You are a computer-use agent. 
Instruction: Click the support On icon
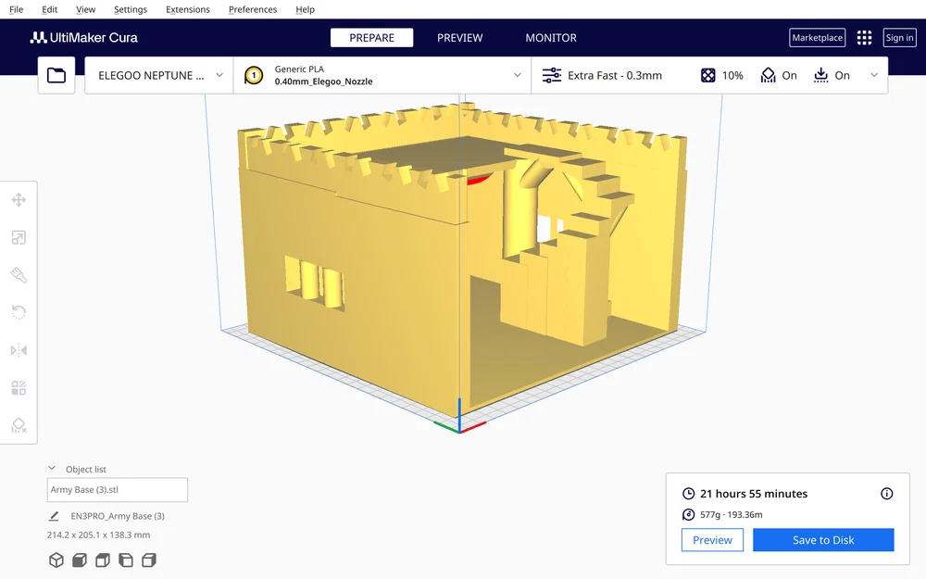click(768, 76)
